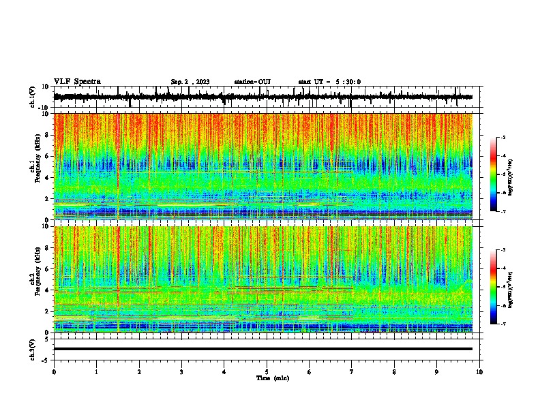The image size is (540, 417).
Task: Click the "VLF Spectra" plot title
Action: (x=77, y=82)
